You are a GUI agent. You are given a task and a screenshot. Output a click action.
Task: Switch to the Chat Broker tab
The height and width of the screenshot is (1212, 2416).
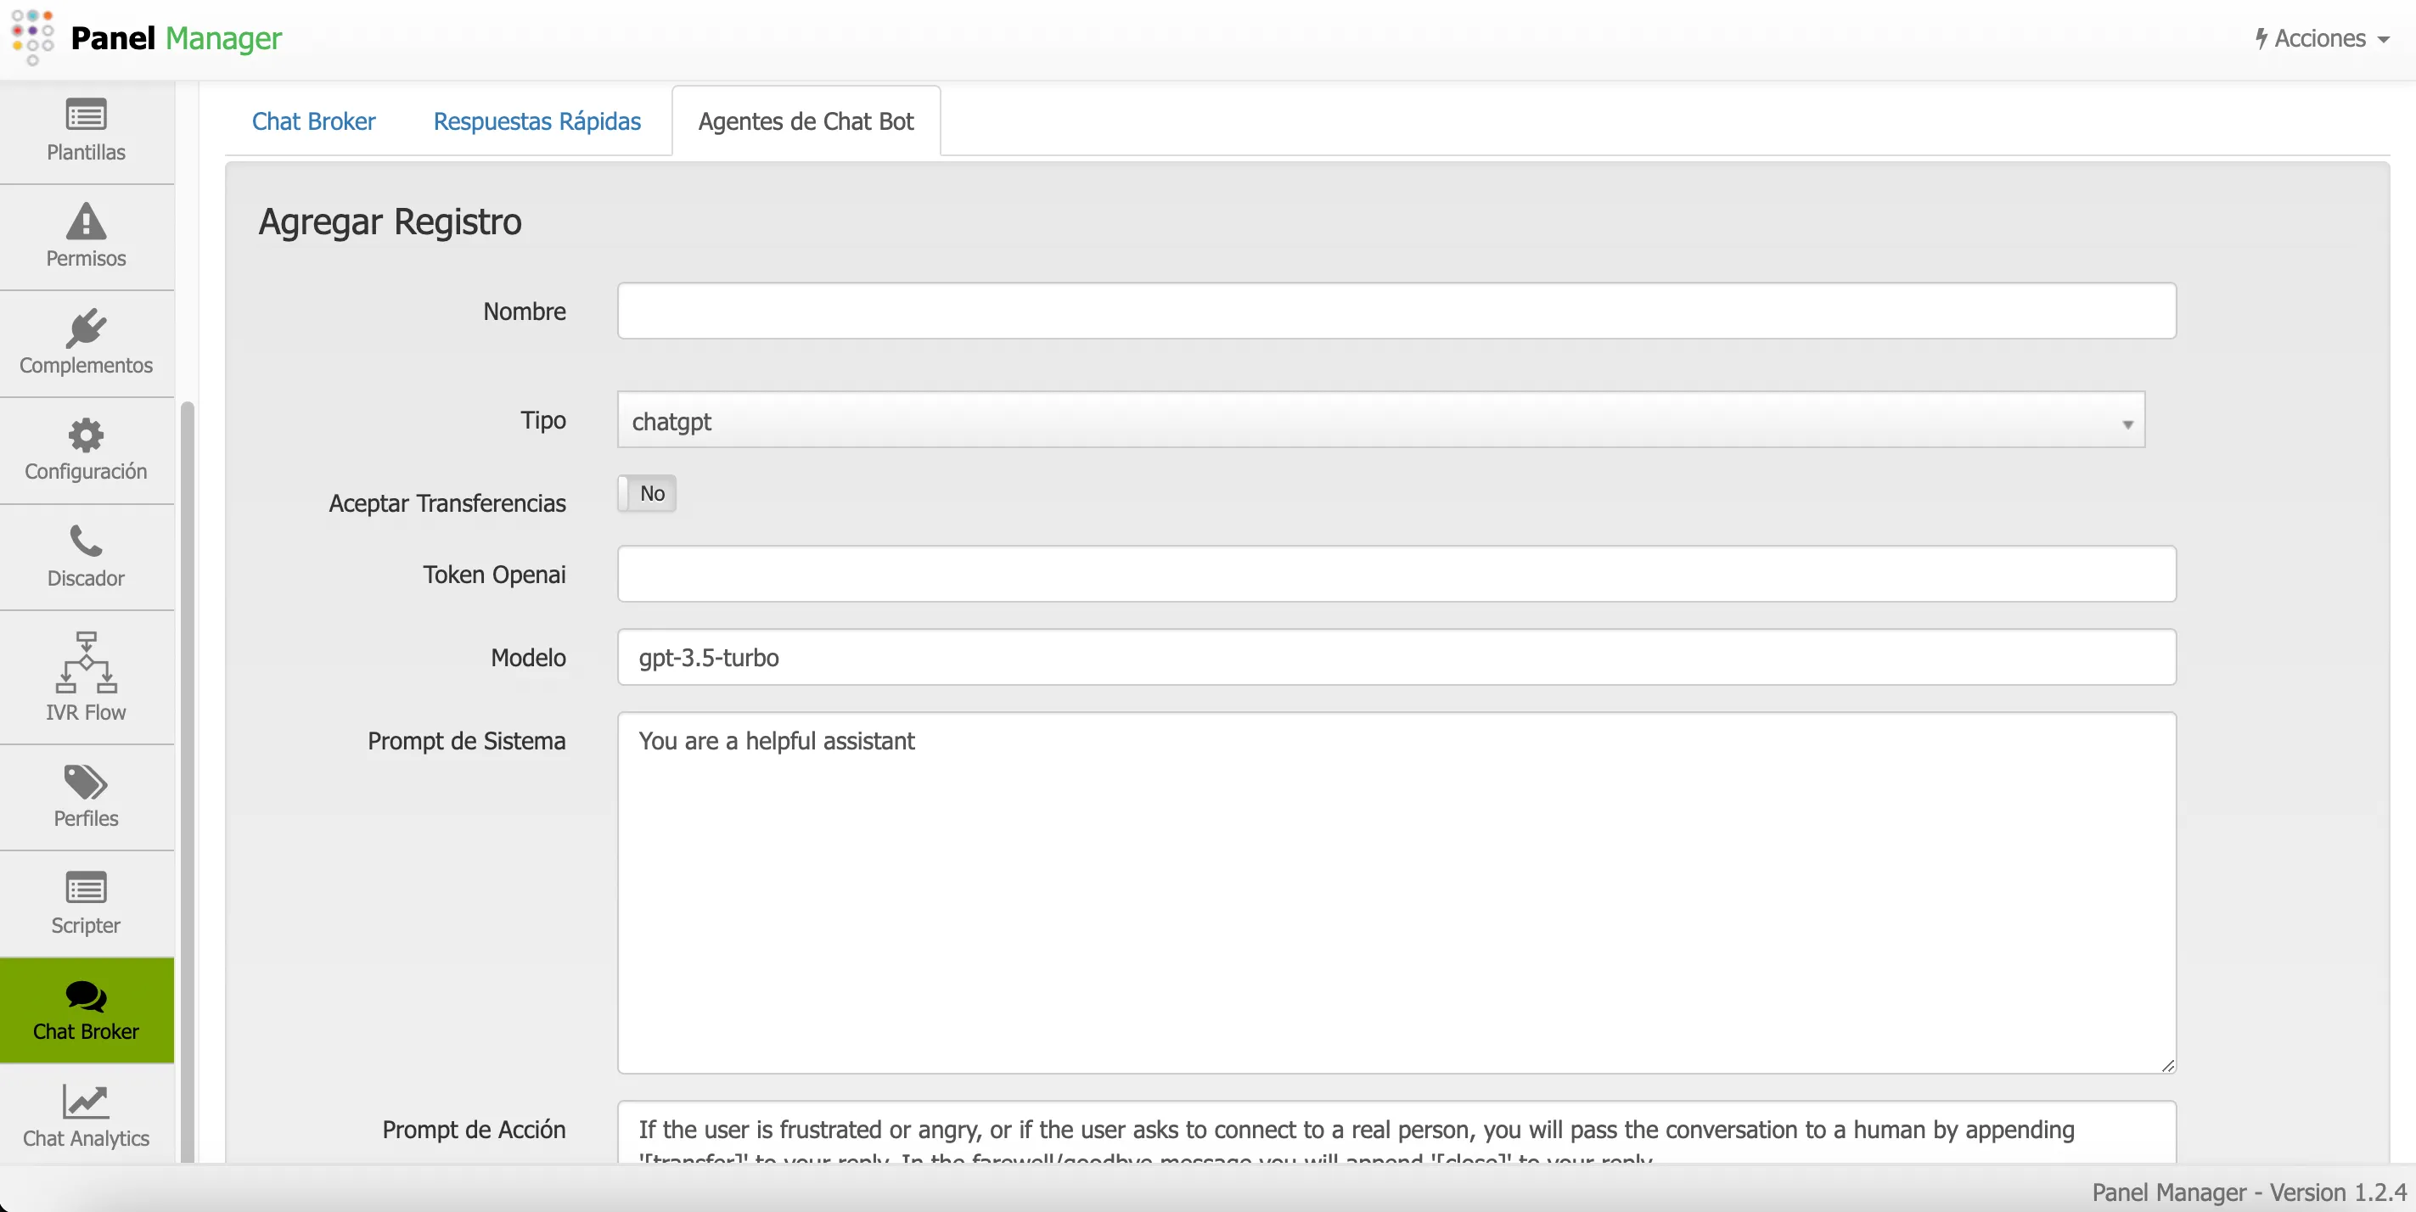click(313, 121)
